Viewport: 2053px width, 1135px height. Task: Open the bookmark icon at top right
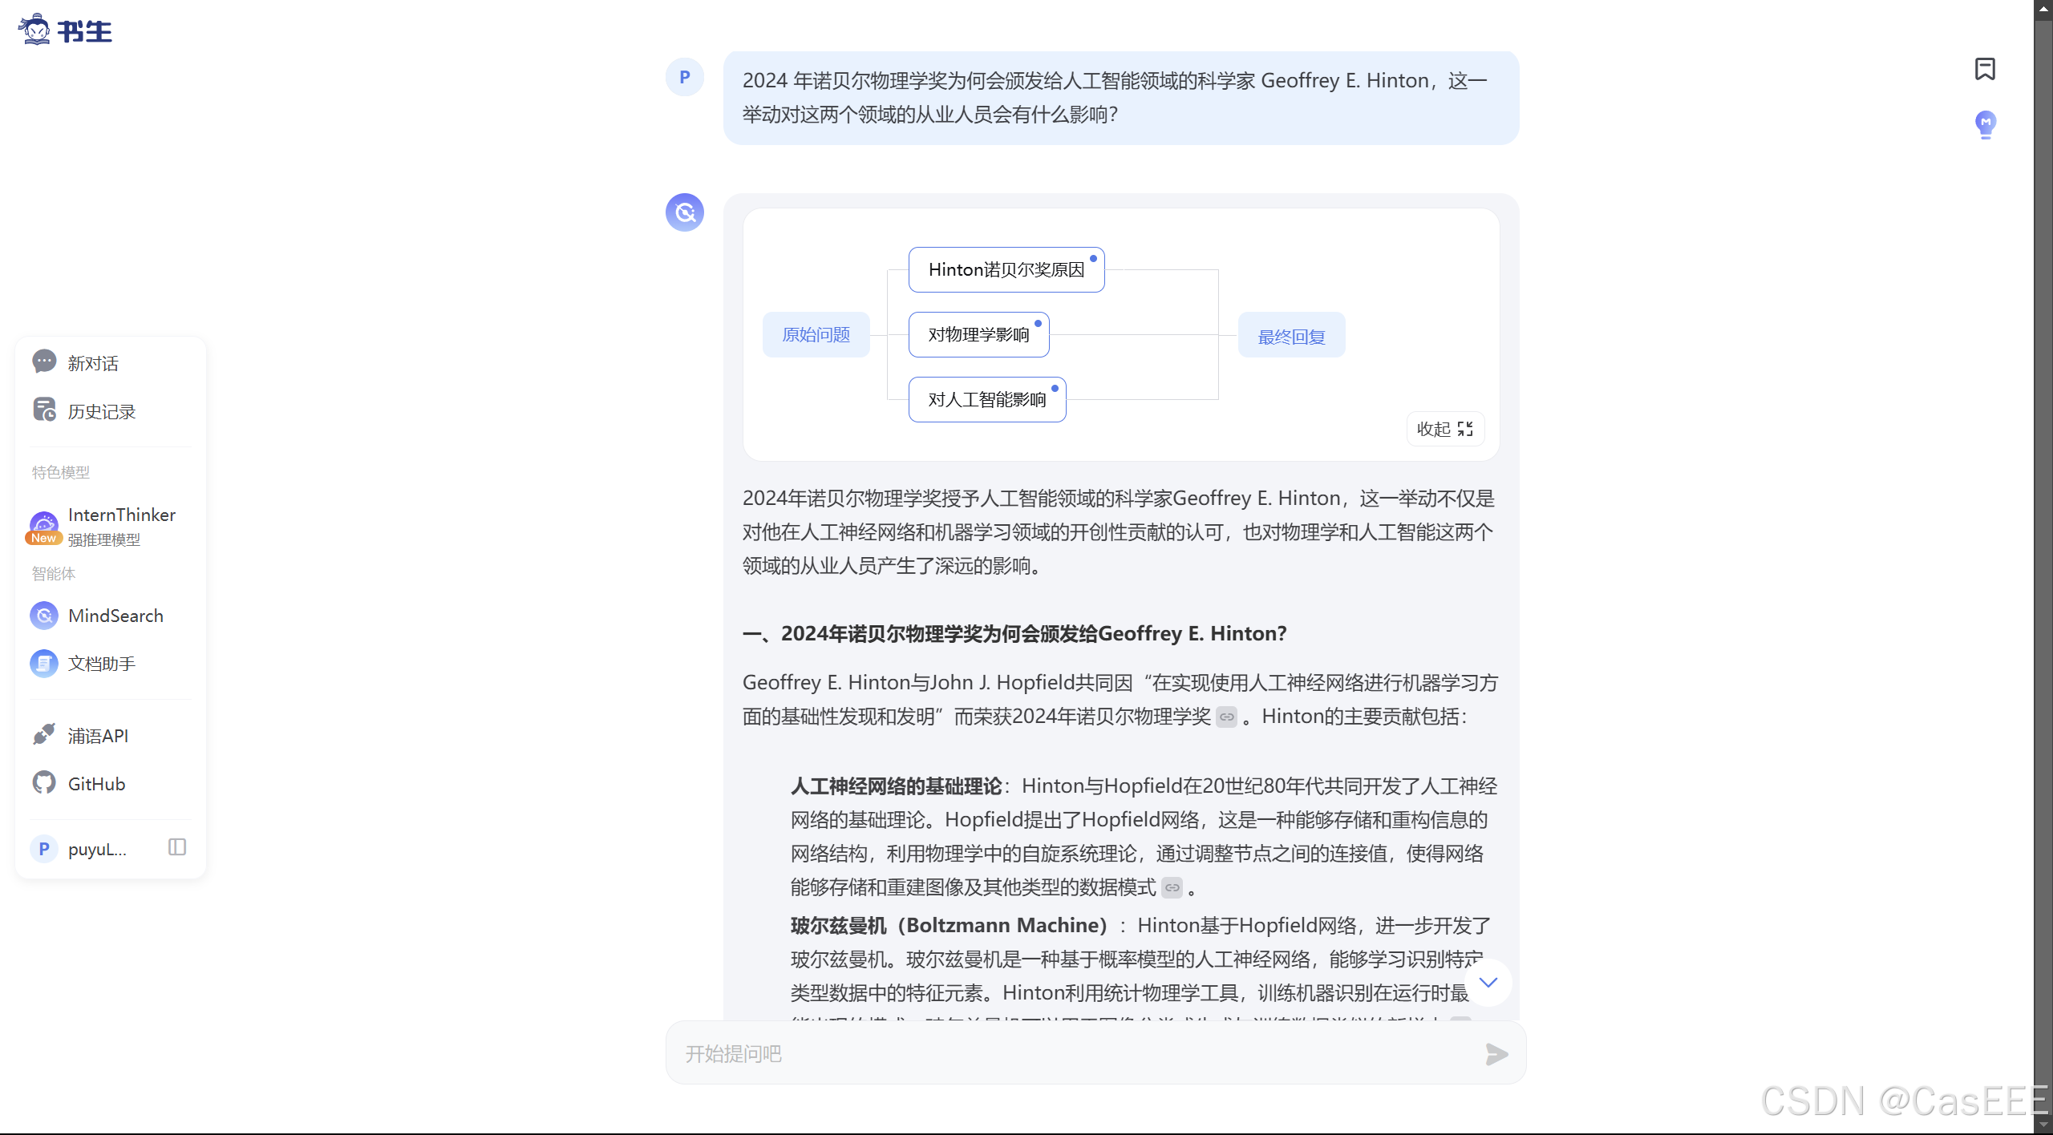[x=1985, y=69]
